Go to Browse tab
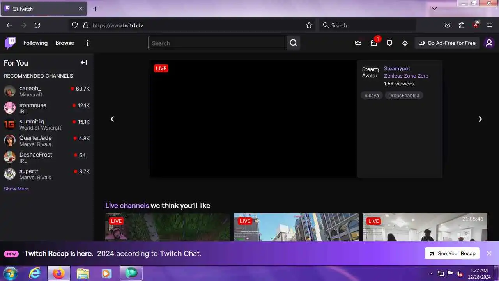This screenshot has width=499, height=281. click(65, 43)
